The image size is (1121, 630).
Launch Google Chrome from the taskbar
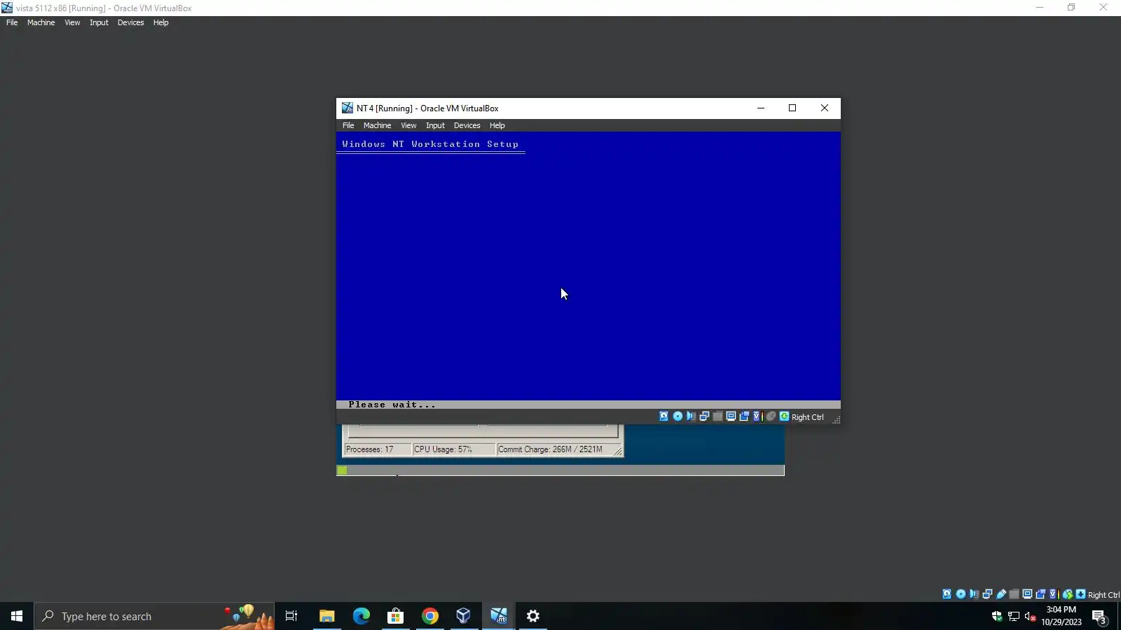(429, 616)
